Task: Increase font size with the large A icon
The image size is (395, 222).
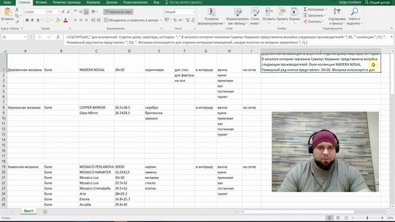Action: click(63, 12)
